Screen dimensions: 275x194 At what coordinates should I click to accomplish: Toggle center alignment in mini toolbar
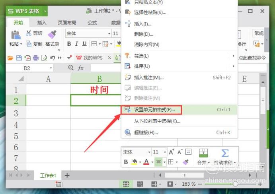pos(158,162)
